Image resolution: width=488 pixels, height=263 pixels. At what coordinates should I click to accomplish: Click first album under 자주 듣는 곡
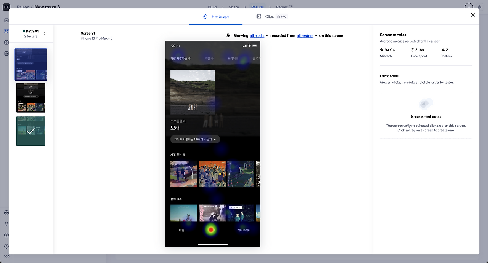(x=184, y=174)
